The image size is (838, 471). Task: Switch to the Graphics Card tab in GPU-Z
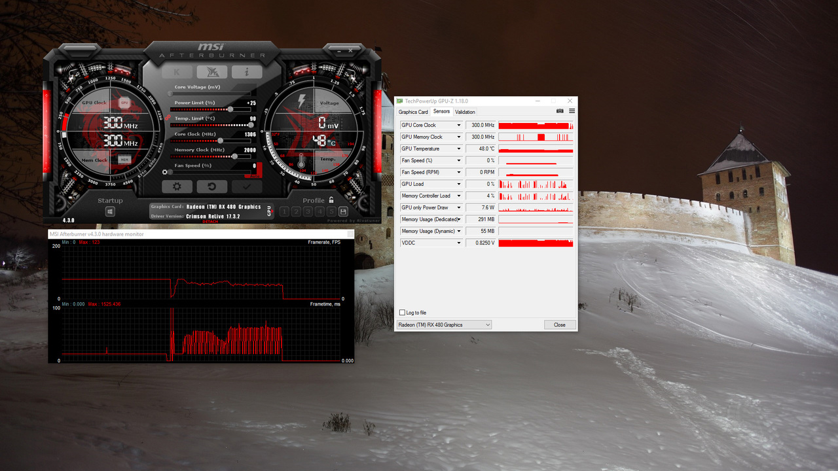pos(413,112)
